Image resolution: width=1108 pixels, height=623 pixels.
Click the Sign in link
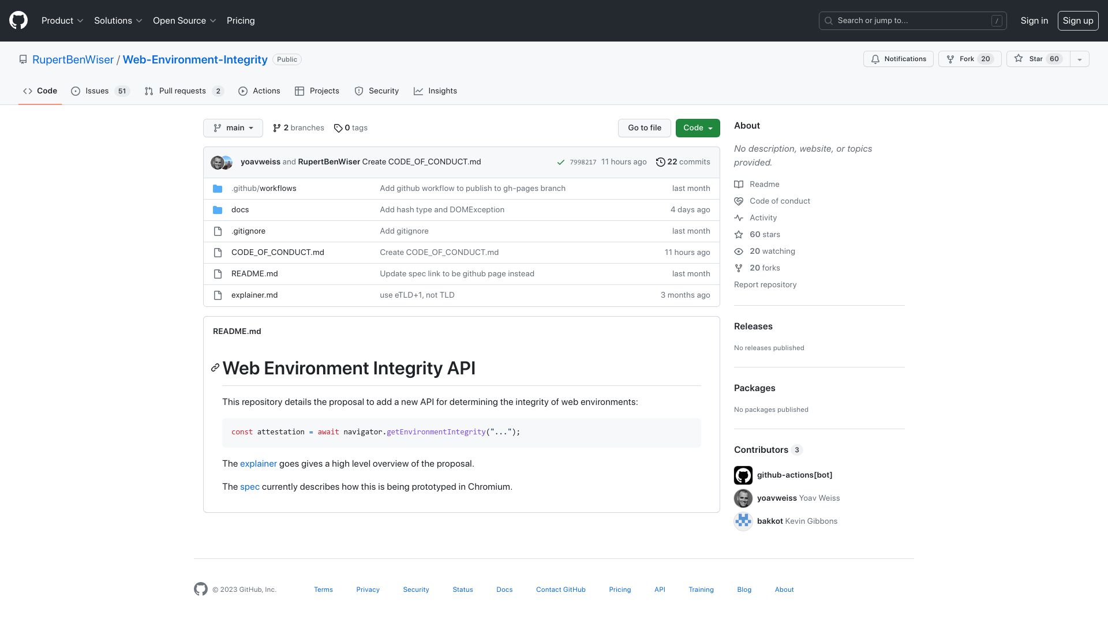pyautogui.click(x=1034, y=21)
